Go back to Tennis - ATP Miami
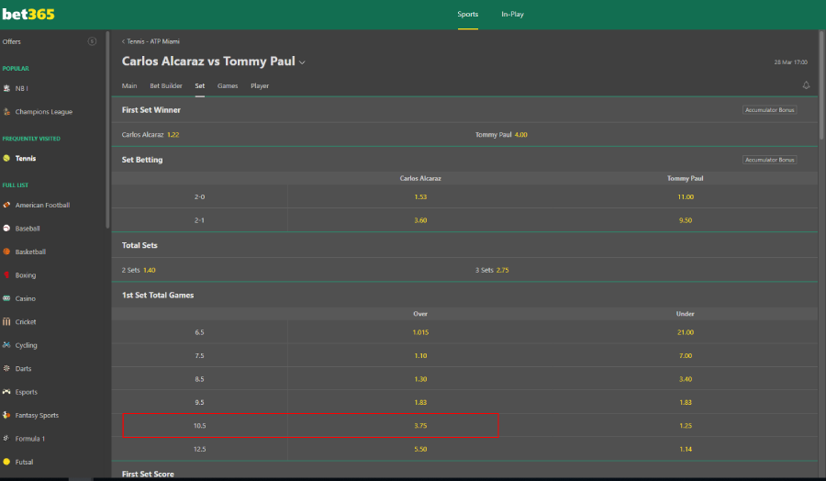The height and width of the screenshot is (481, 826). click(x=151, y=41)
